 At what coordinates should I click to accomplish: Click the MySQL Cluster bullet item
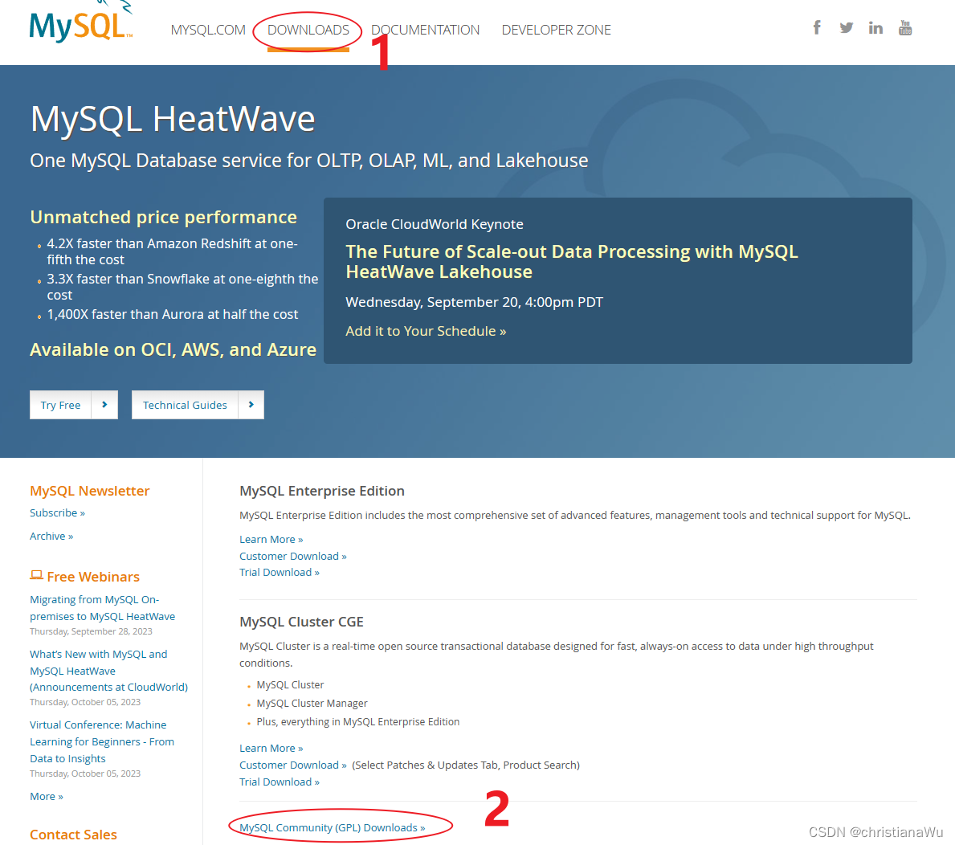pos(290,685)
